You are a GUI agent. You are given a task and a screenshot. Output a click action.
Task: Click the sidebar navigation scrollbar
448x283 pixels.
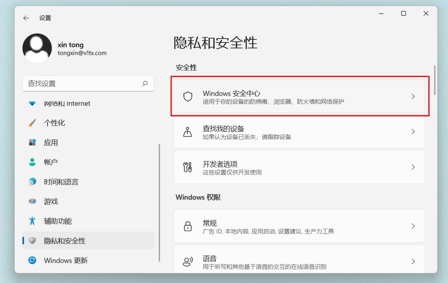(x=159, y=203)
